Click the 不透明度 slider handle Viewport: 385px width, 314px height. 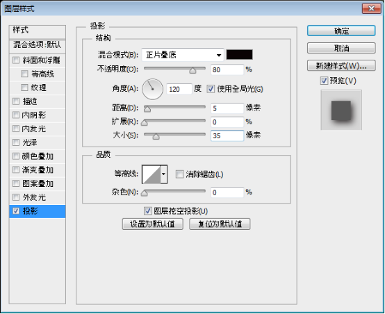tap(192, 71)
